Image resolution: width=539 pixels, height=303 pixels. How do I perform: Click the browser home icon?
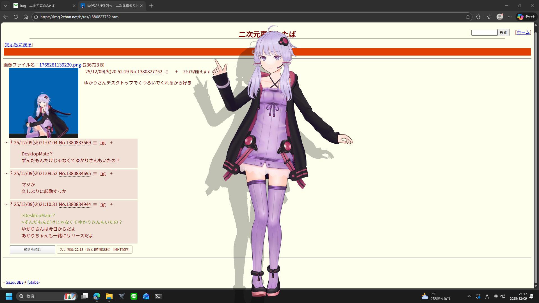tap(26, 17)
